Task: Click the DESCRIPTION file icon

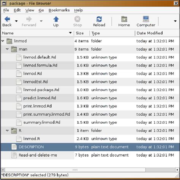Action: point(14,147)
